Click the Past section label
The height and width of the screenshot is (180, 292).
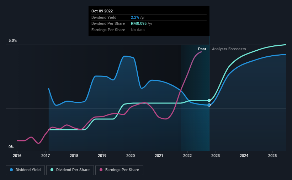coord(202,49)
